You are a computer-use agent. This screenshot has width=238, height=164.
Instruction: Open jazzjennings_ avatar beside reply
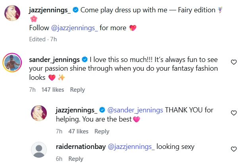(39, 113)
